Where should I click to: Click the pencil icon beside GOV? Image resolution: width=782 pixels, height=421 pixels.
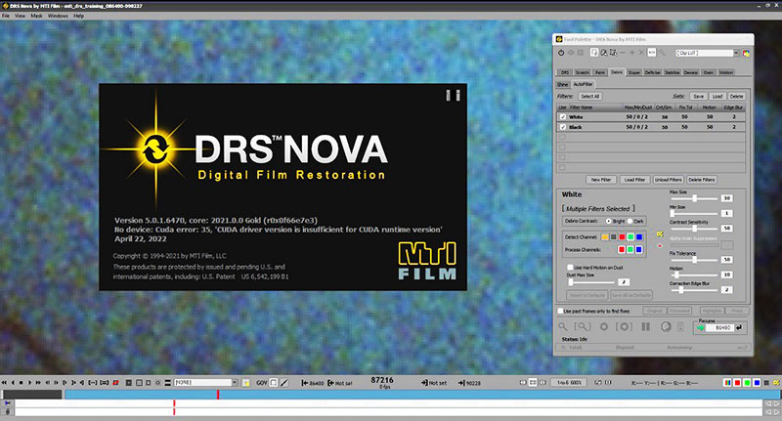[x=283, y=383]
